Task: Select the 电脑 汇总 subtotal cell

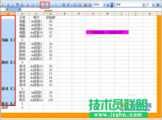Action: (8, 40)
